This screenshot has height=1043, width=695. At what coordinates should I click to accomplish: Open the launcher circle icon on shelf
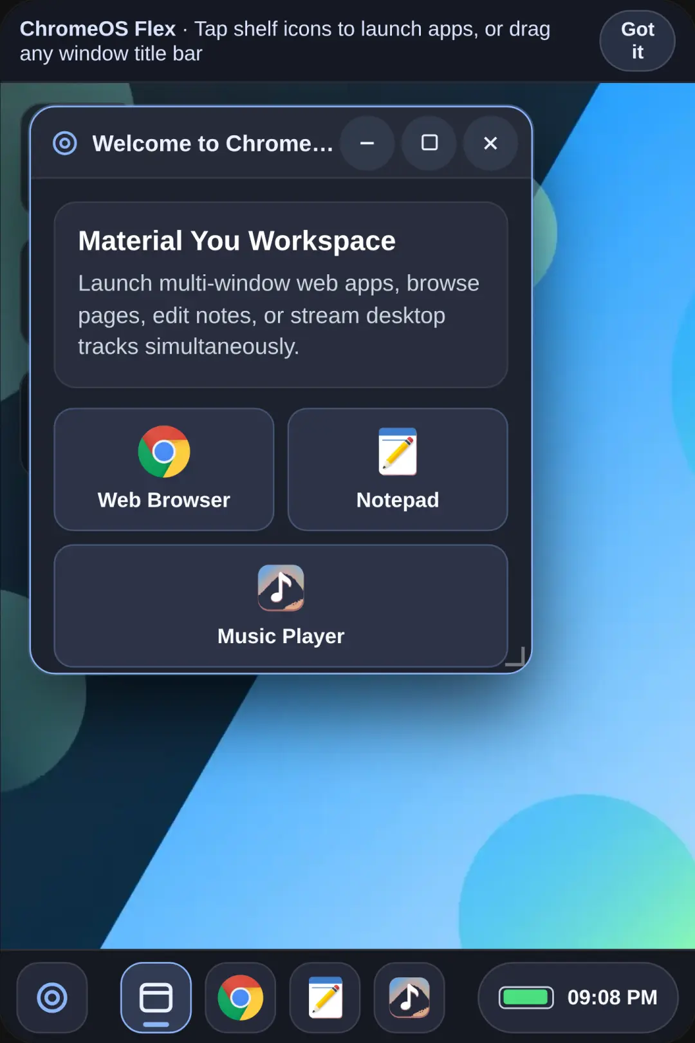pos(52,997)
